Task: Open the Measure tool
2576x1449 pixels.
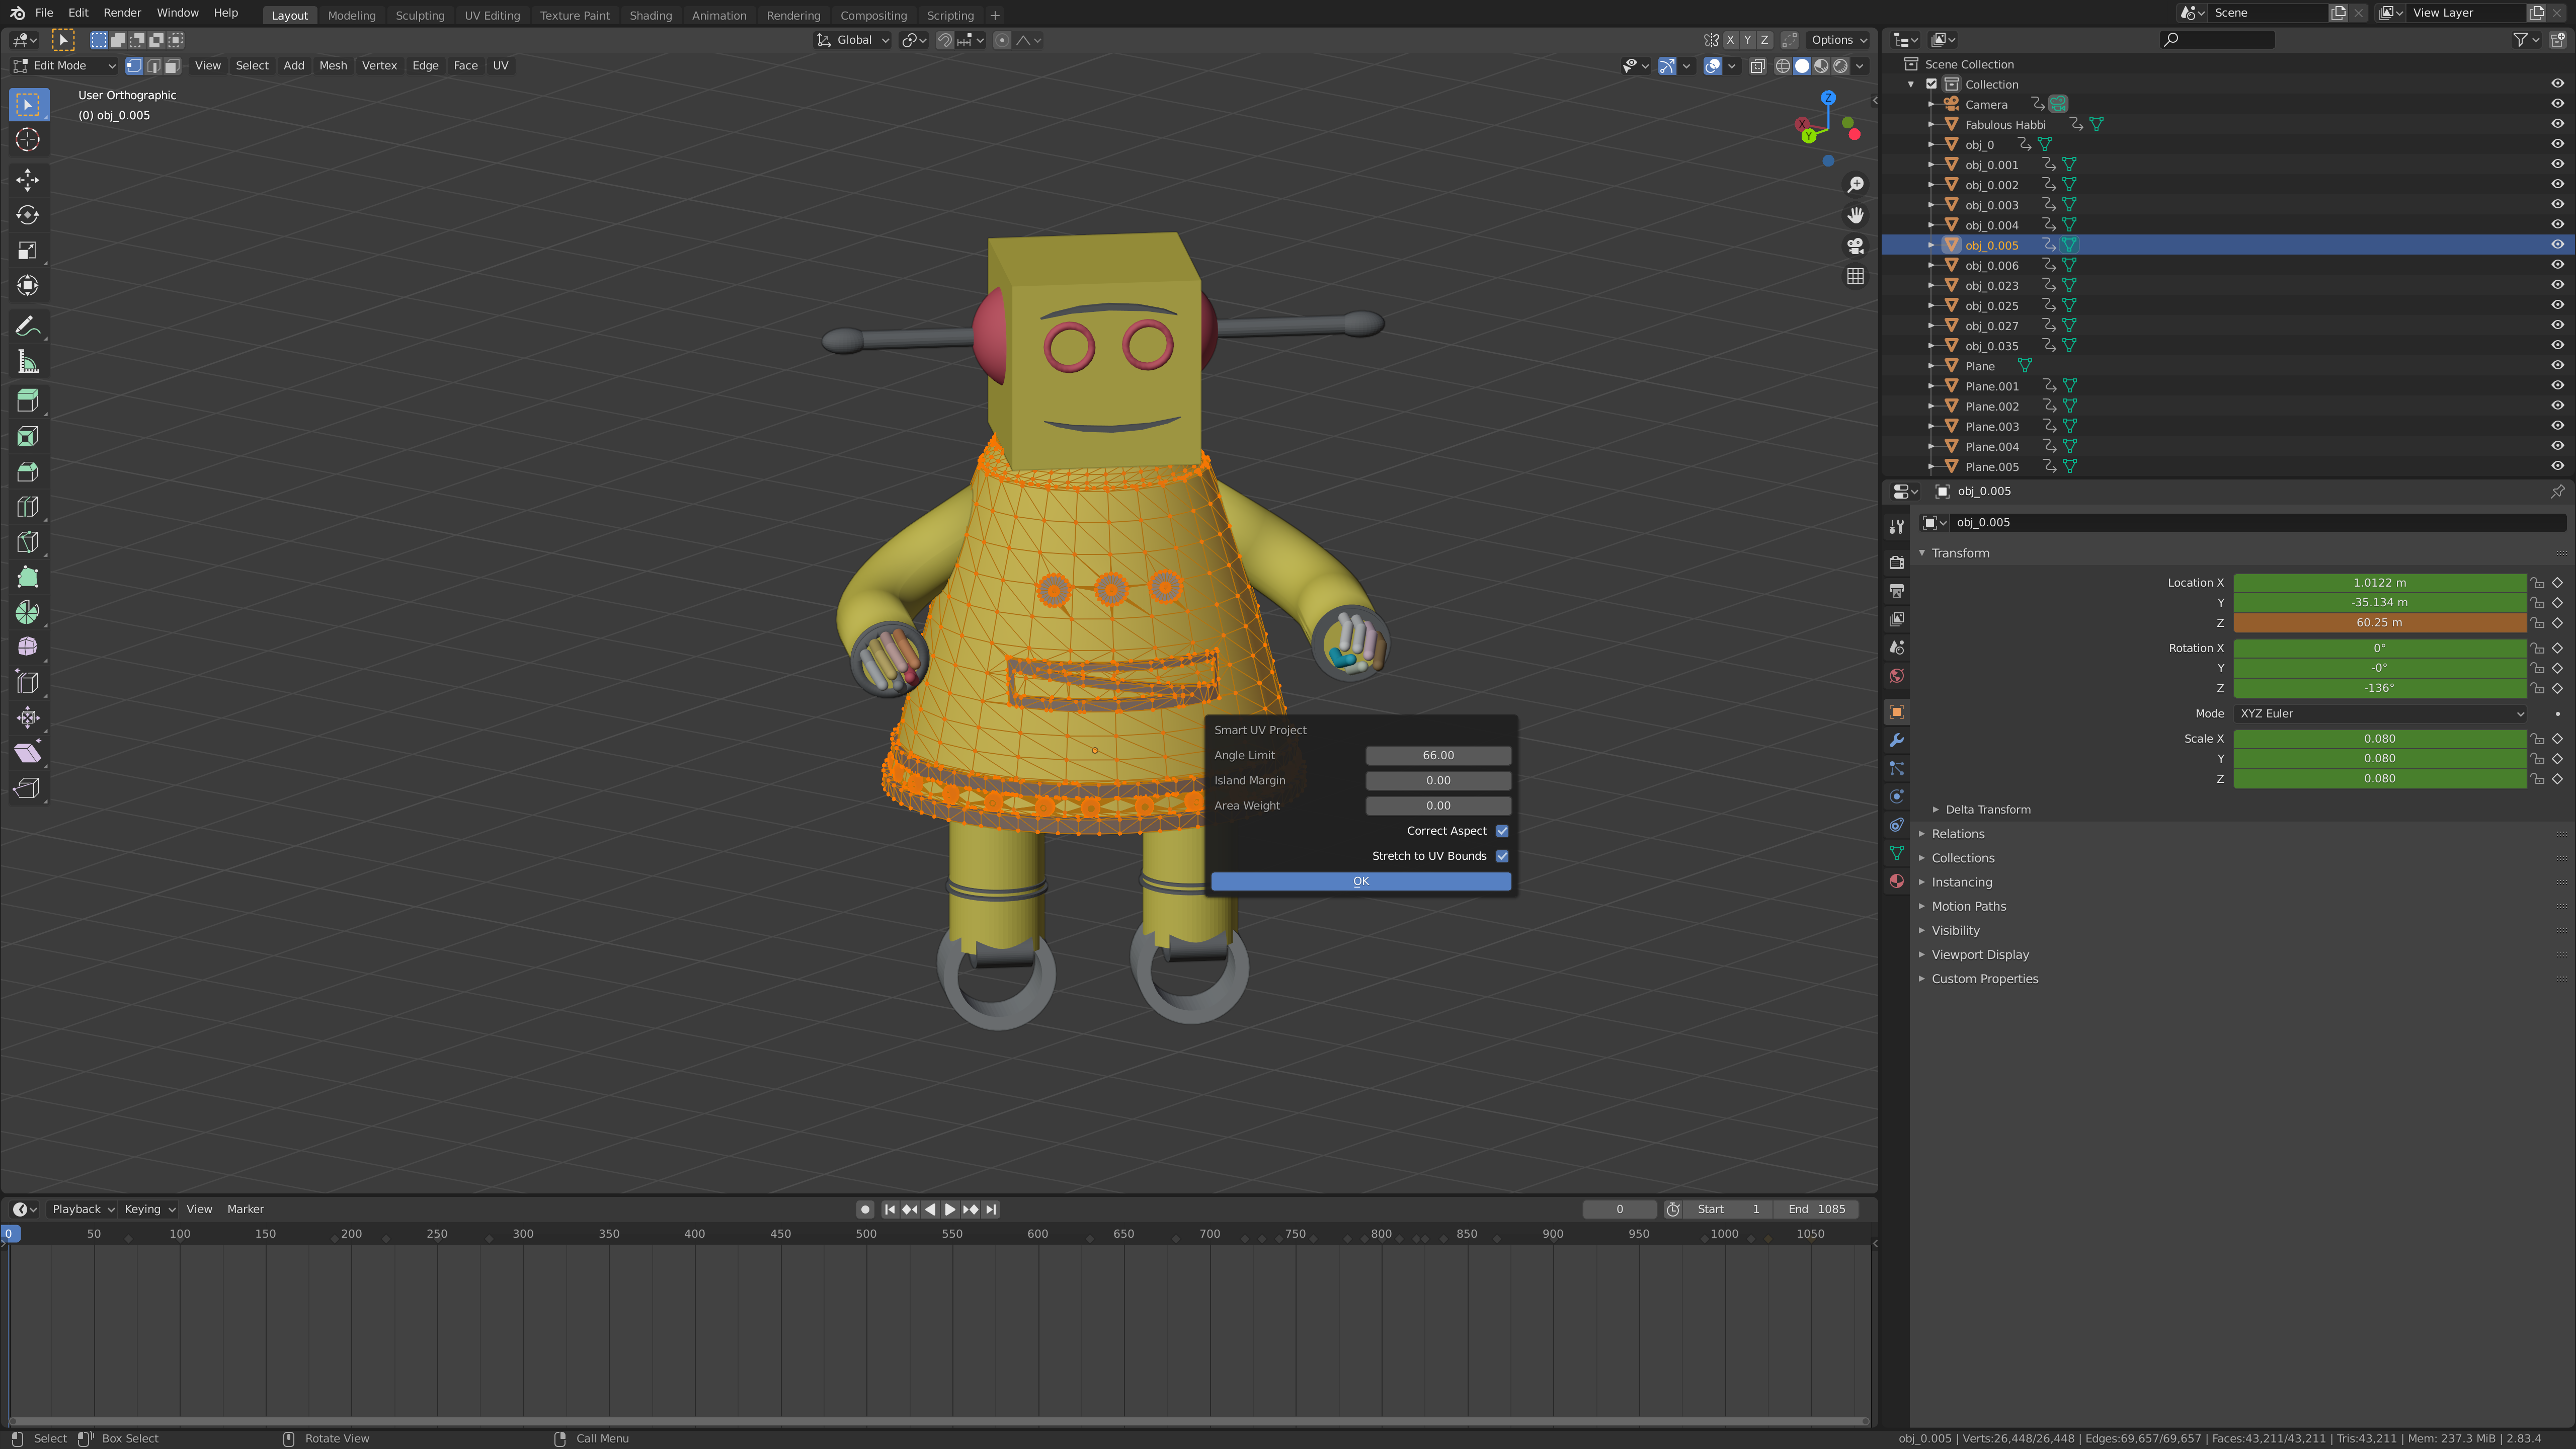Action: [27, 360]
